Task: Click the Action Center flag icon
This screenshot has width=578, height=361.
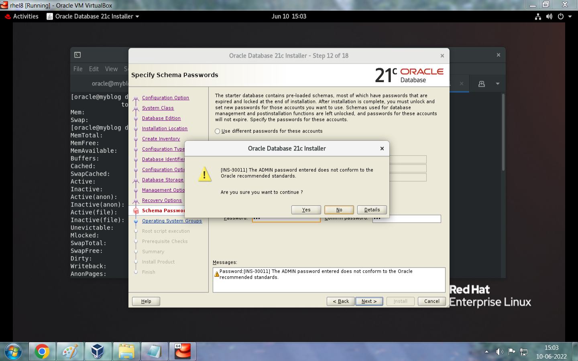Action: pyautogui.click(x=512, y=352)
